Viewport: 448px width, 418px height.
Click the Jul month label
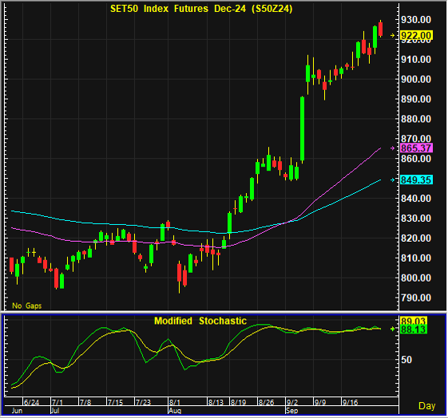(55, 411)
